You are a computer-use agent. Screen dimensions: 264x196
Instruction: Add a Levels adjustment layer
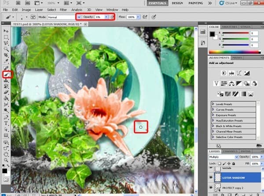(231, 73)
